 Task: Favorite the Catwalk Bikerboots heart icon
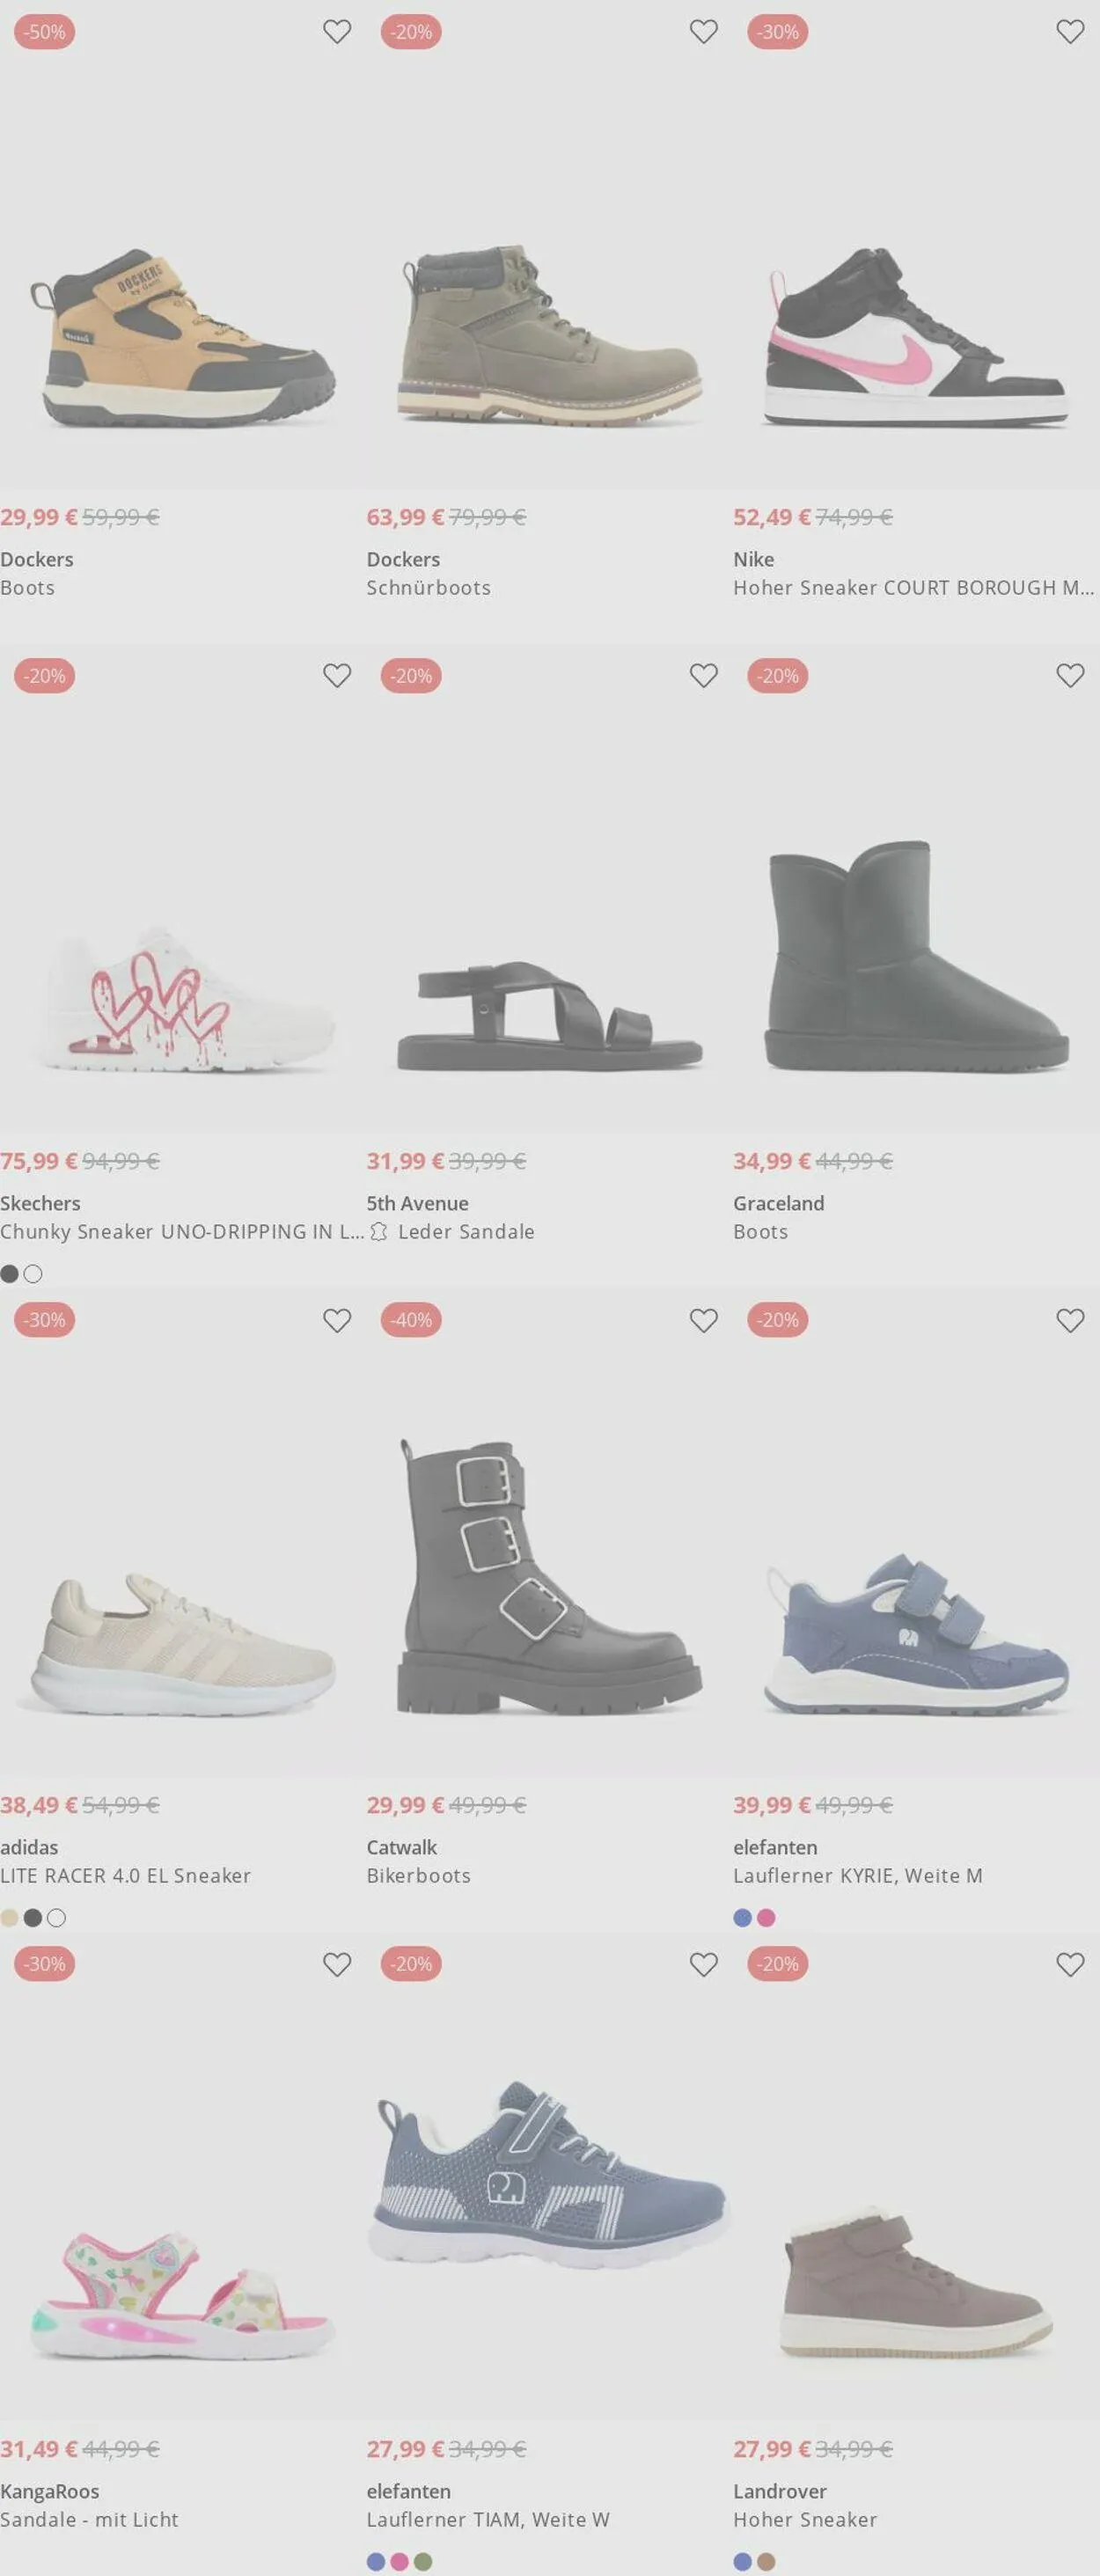704,1320
